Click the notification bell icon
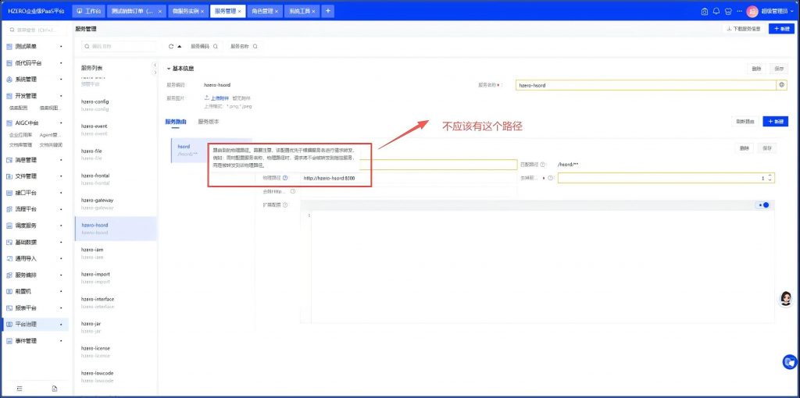The height and width of the screenshot is (398, 800). pyautogui.click(x=716, y=12)
